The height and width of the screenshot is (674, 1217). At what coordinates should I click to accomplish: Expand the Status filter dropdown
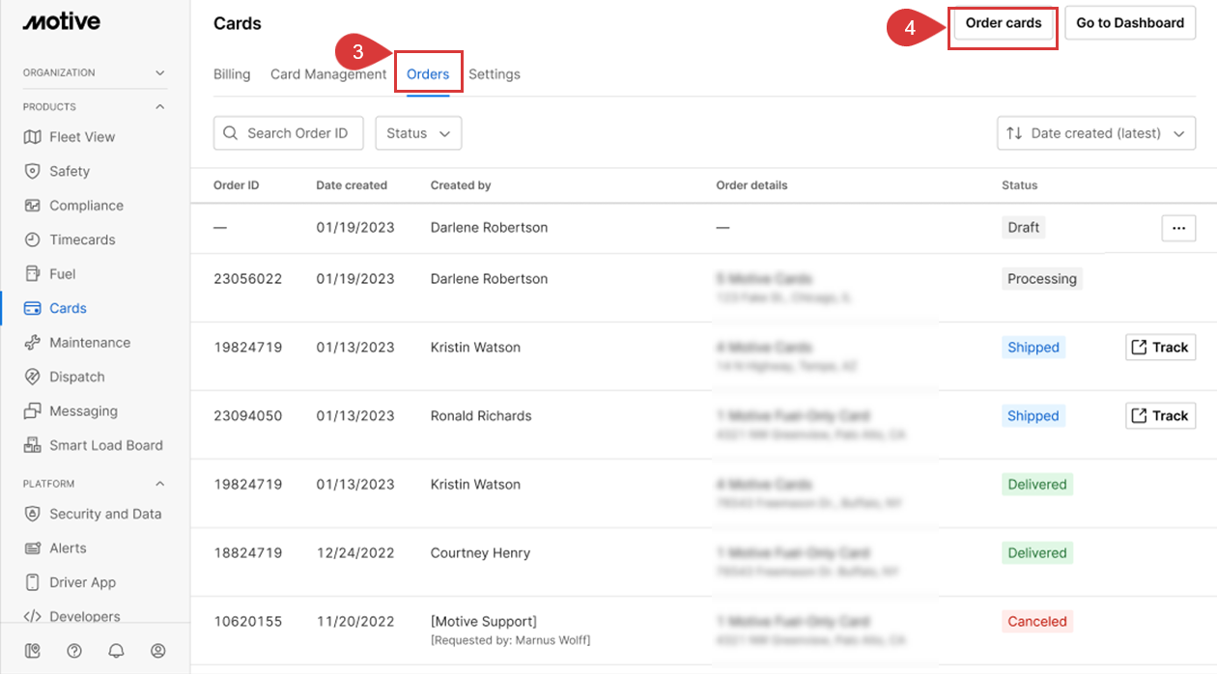point(418,133)
